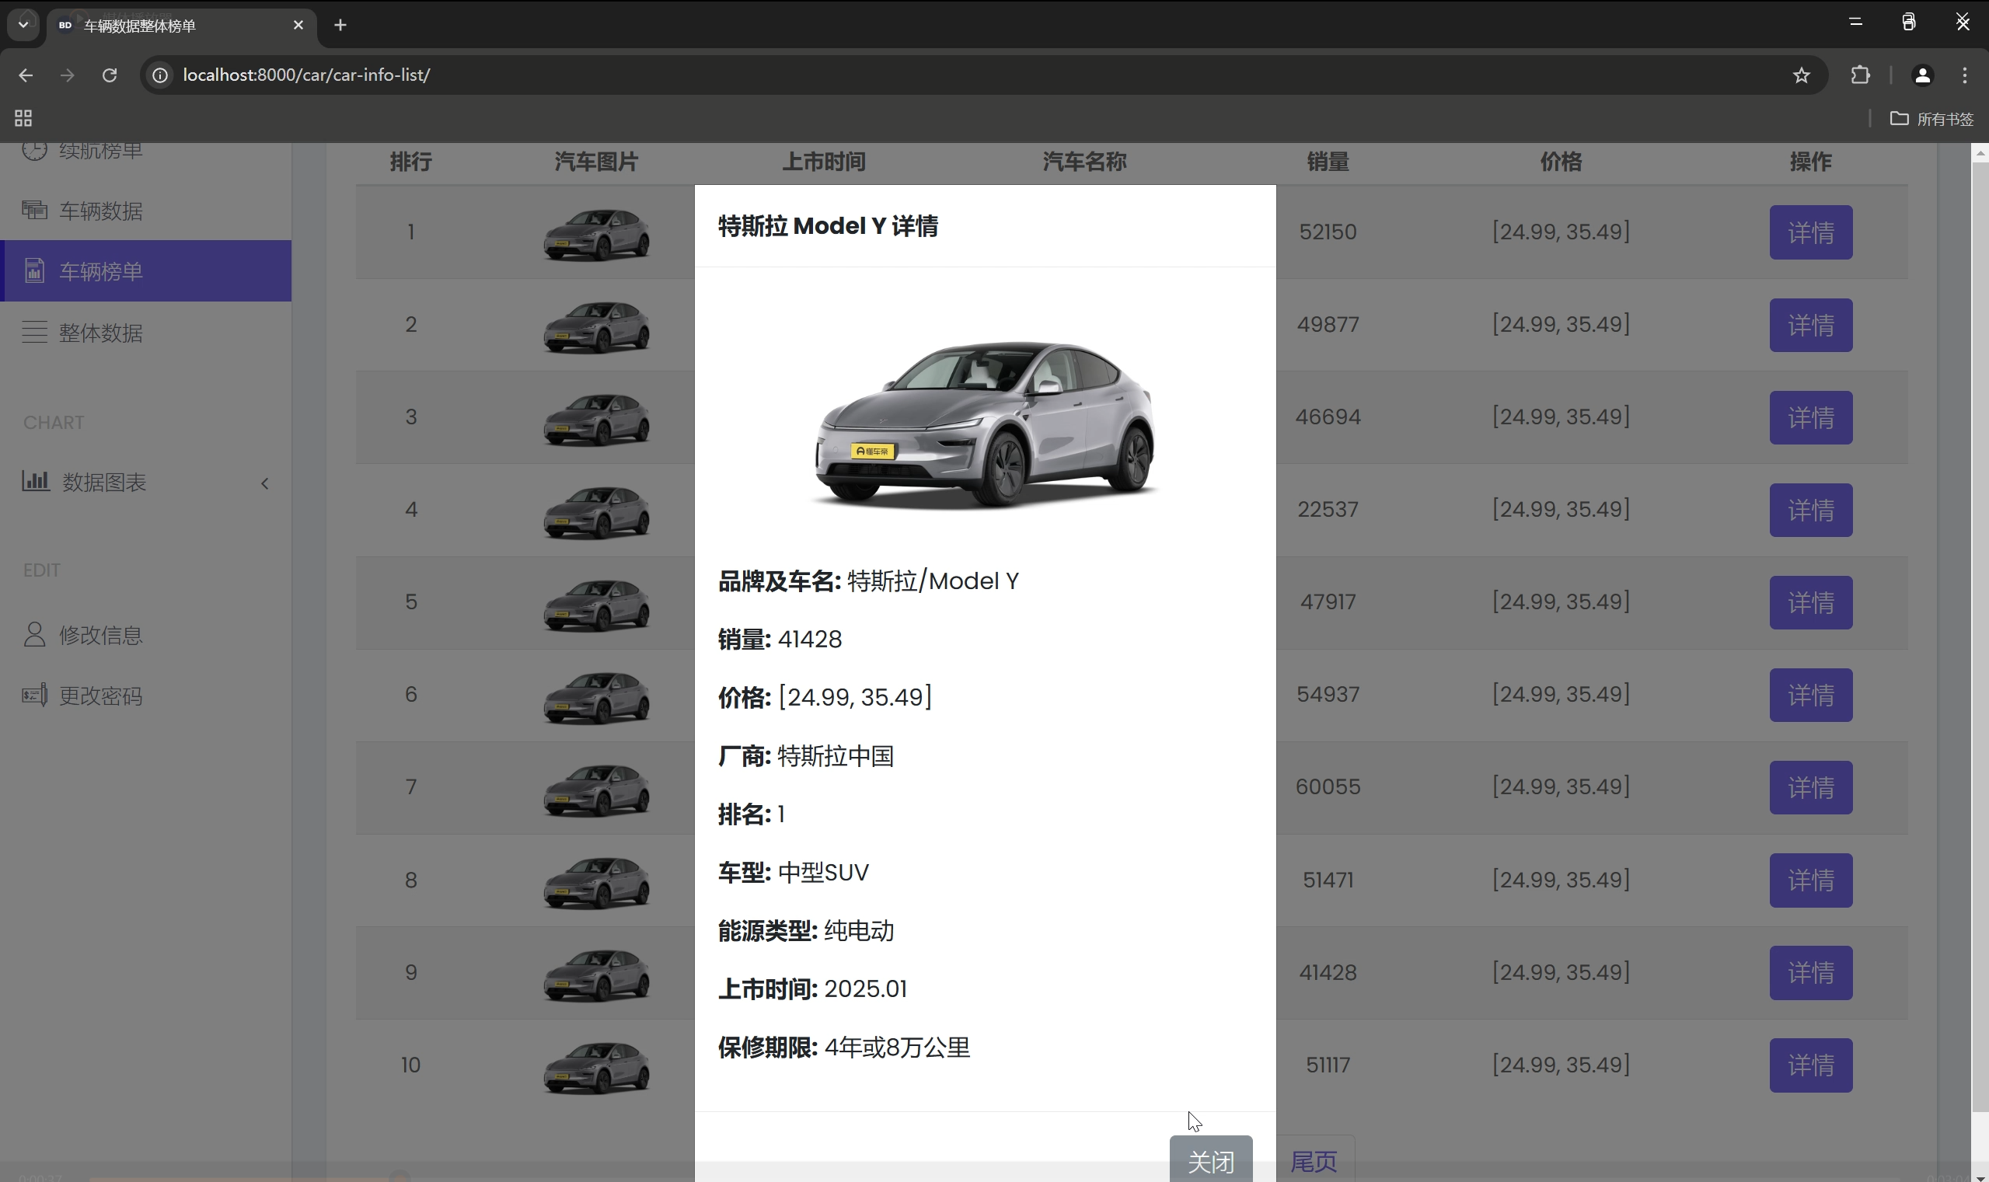Click 品牌及车名 value 特斯拉/Model Y
Image resolution: width=1989 pixels, height=1182 pixels.
coord(933,581)
